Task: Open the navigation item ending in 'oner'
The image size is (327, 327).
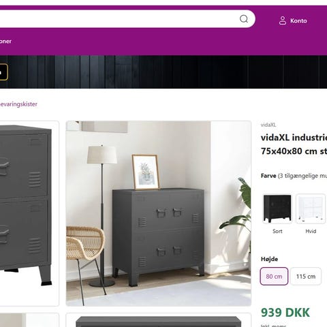Action: tap(5, 42)
